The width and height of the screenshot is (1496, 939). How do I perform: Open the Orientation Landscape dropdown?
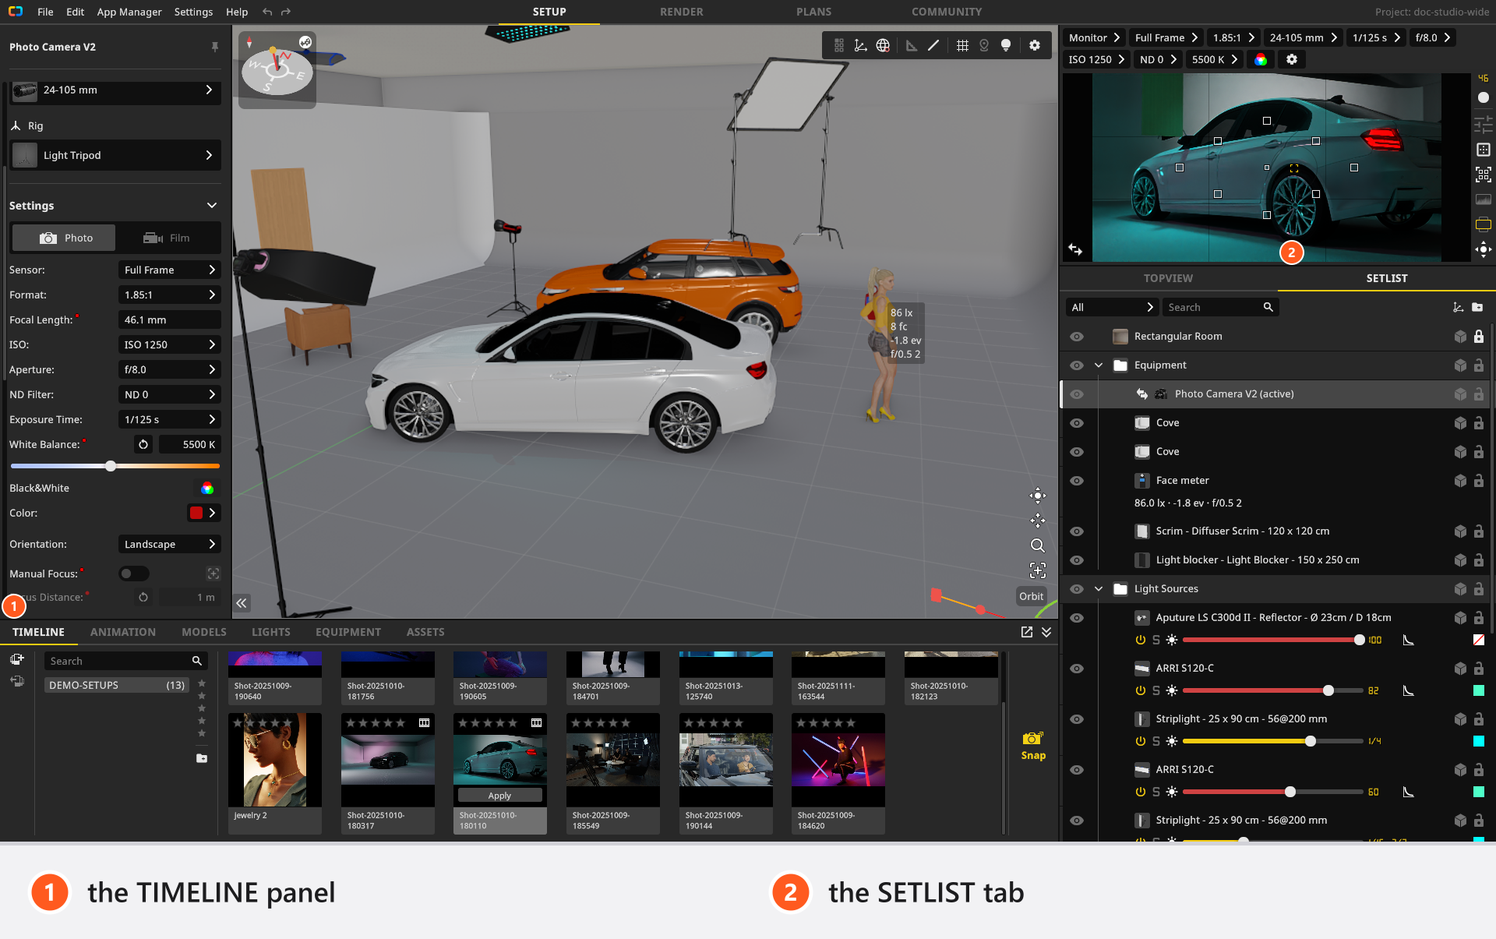click(170, 544)
